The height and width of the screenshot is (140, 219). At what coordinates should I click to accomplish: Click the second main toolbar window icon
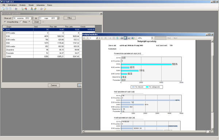coord(7,9)
